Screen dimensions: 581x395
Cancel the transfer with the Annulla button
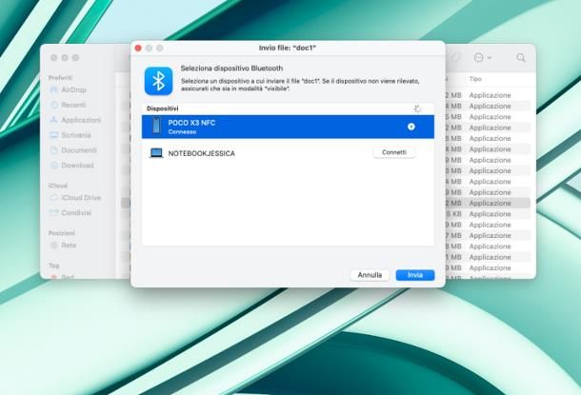(370, 275)
